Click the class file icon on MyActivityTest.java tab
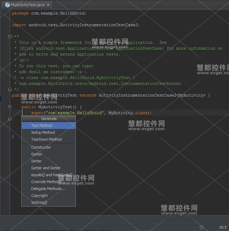 click(x=7, y=5)
